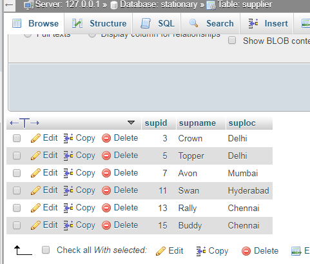The image size is (310, 264).
Task: Toggle full texts arrows in header
Action: tap(24, 123)
